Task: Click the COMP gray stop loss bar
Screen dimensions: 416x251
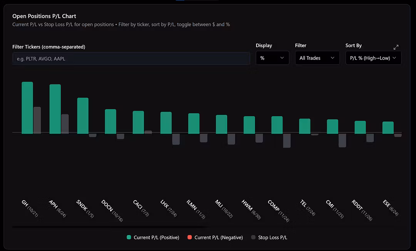Action: 287,141
